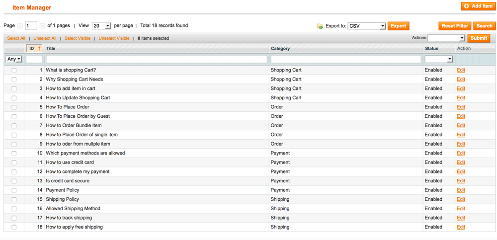Expand the Actions dropdown
This screenshot has width=497, height=240.
pyautogui.click(x=446, y=38)
